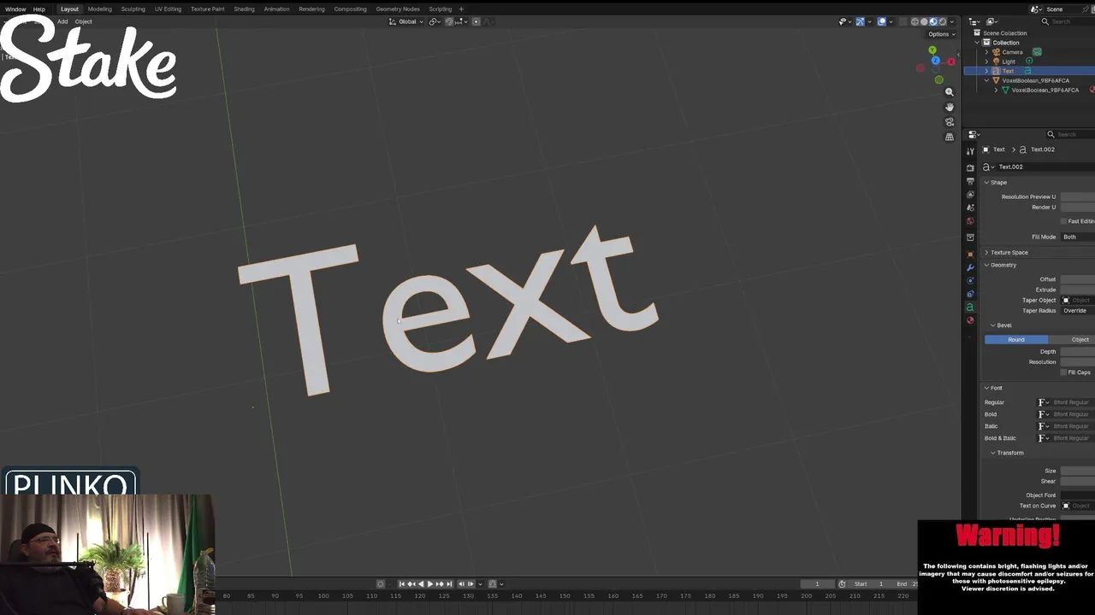Jump to the timeline end button
This screenshot has width=1095, height=615.
tap(449, 584)
